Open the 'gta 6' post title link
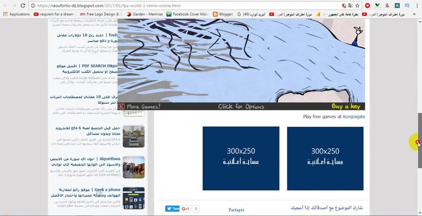 coord(88,130)
